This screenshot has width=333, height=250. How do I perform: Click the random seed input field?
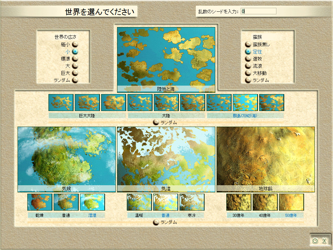pyautogui.click(x=259, y=11)
